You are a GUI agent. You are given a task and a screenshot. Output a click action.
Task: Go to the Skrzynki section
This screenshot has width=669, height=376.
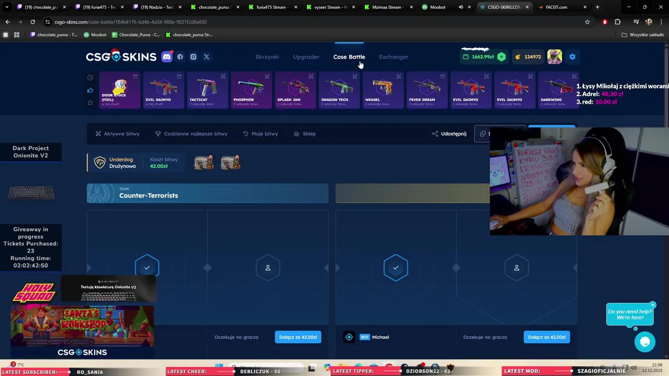(x=267, y=57)
